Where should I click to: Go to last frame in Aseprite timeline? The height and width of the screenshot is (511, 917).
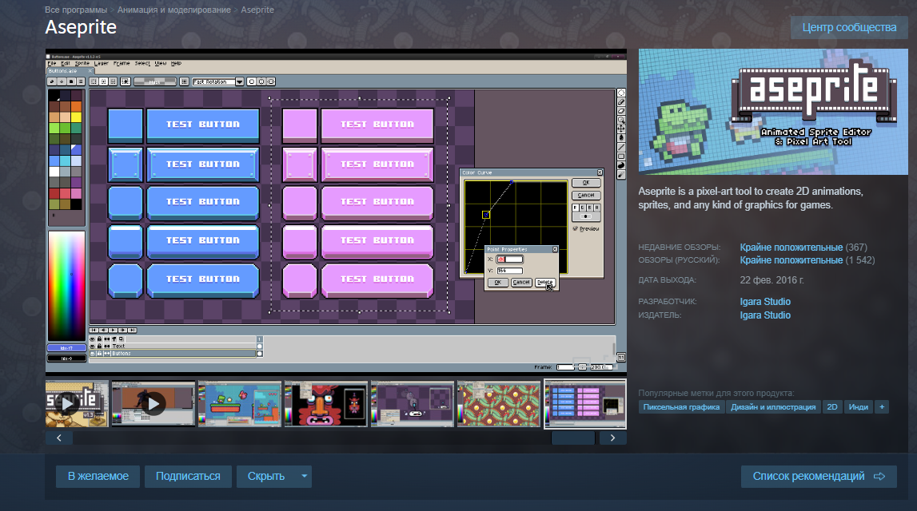pyautogui.click(x=132, y=330)
